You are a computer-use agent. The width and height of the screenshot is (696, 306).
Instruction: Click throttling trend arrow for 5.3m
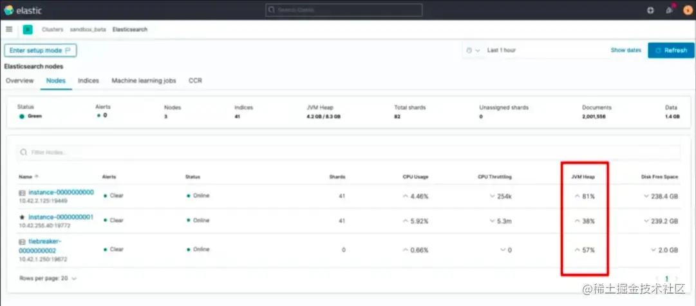493,221
